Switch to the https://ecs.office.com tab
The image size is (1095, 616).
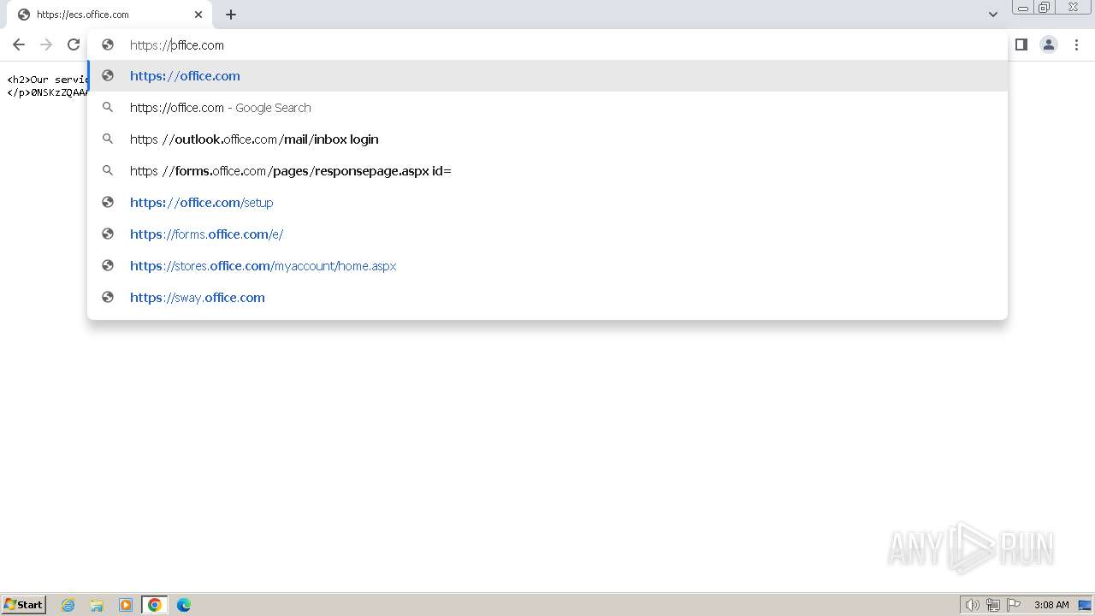click(x=109, y=15)
